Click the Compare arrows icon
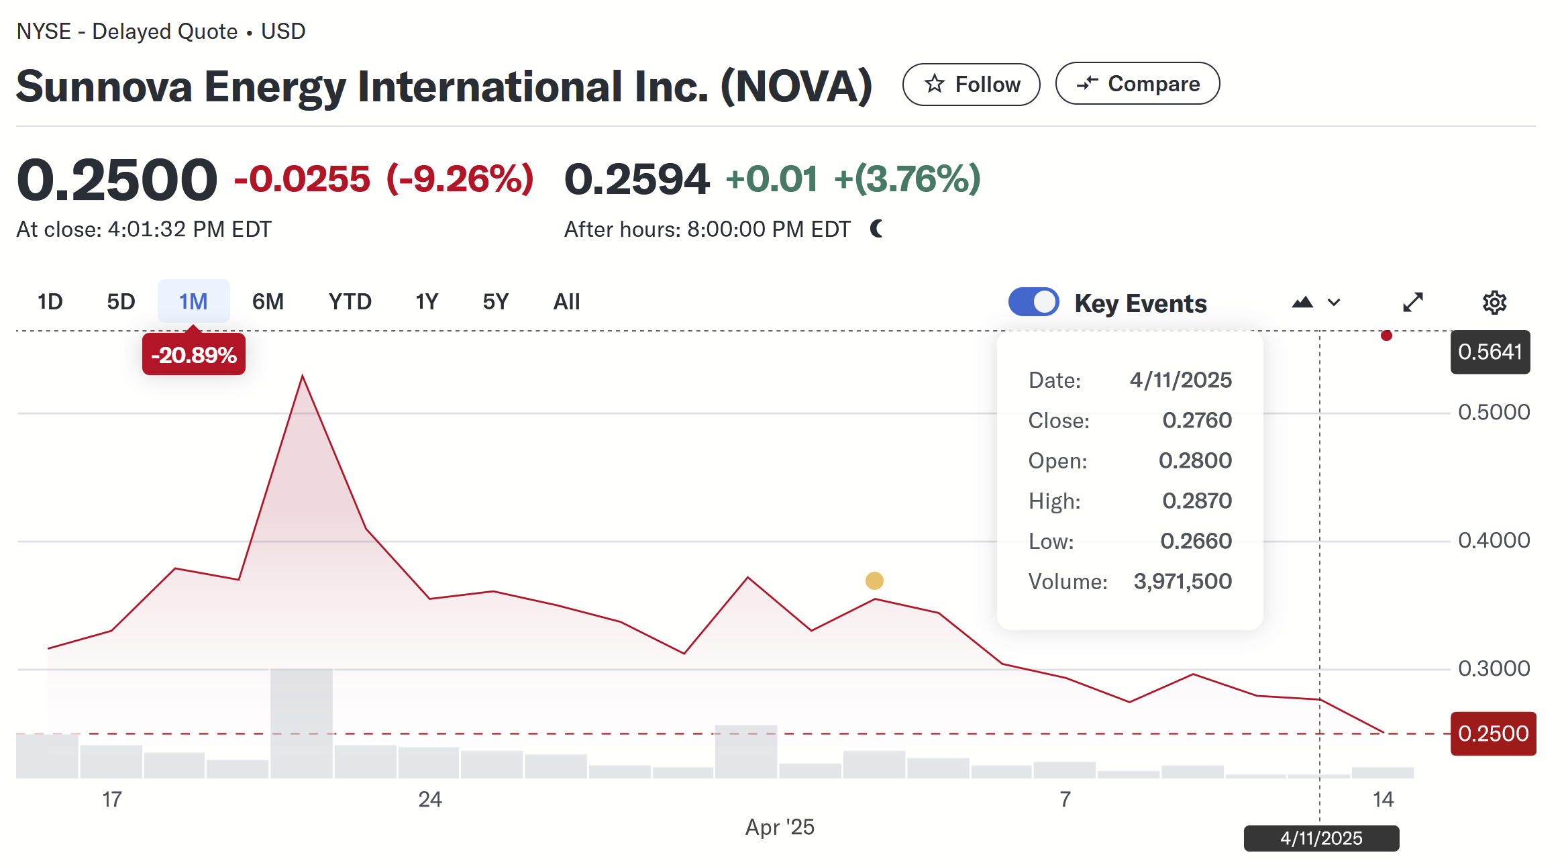Viewport: 1564px width, 867px height. click(1087, 84)
